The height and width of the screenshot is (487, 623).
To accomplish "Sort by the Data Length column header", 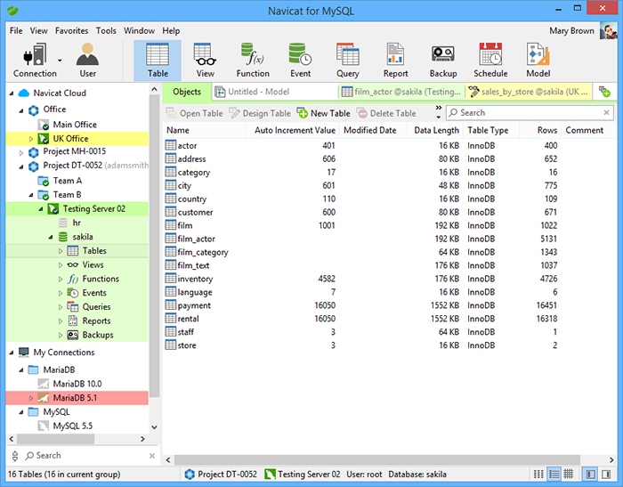I will [x=436, y=130].
